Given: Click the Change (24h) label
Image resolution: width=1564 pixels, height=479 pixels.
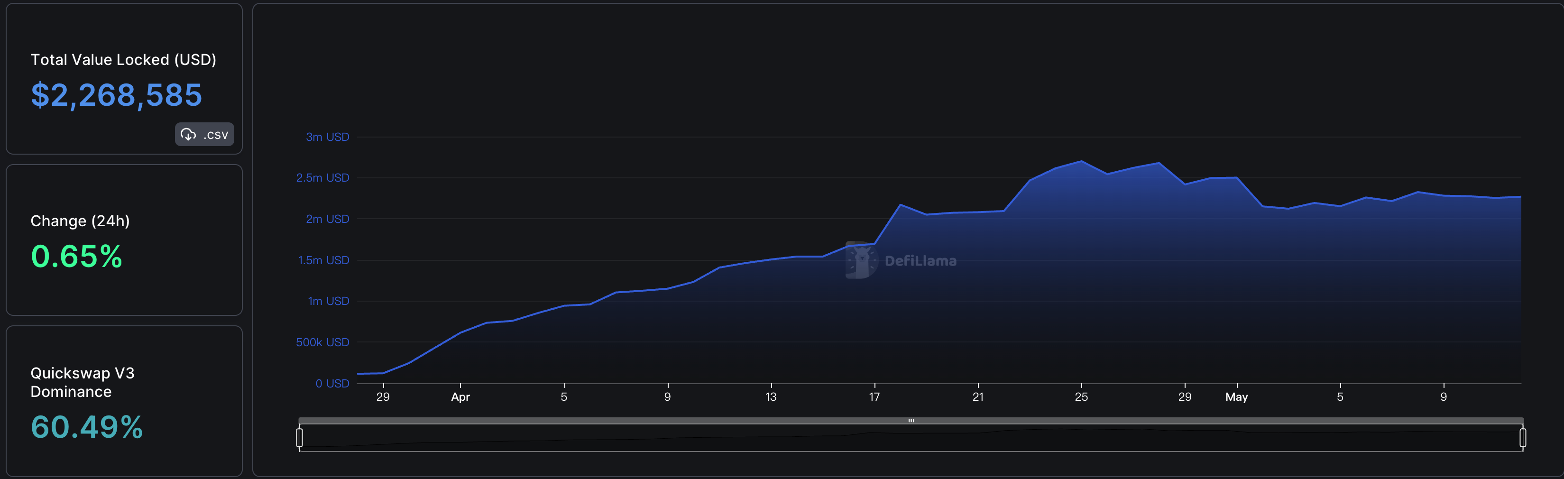Looking at the screenshot, I should (80, 221).
